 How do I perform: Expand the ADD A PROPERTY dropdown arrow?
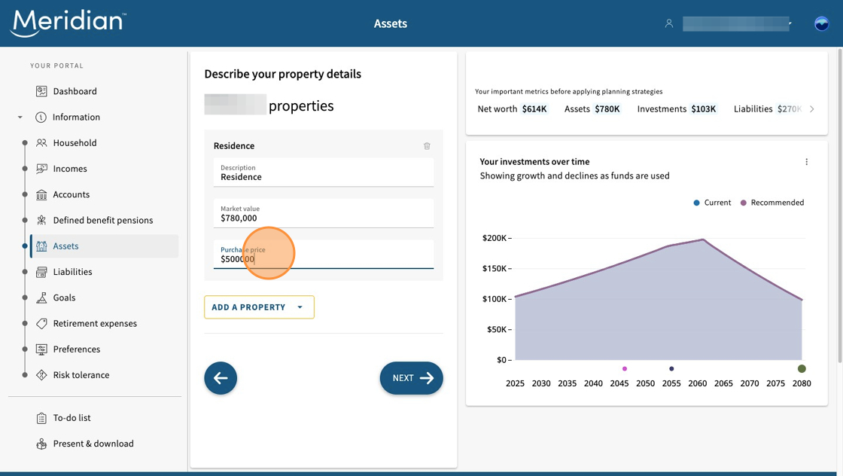pyautogui.click(x=300, y=307)
